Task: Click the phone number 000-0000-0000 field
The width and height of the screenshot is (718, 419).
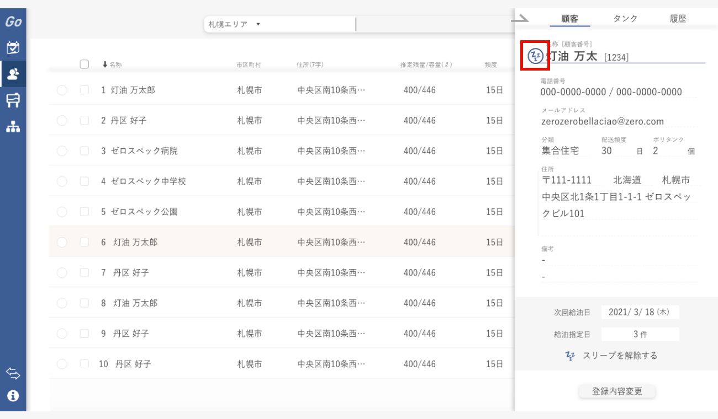Action: [611, 92]
